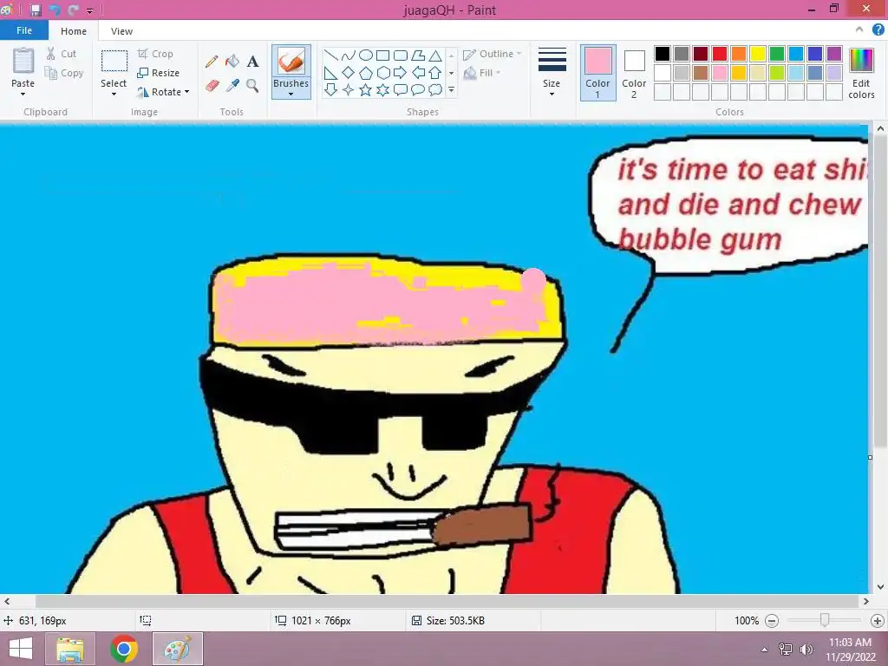The width and height of the screenshot is (888, 666).
Task: Click the vertical scrollbar down arrow
Action: click(x=880, y=587)
